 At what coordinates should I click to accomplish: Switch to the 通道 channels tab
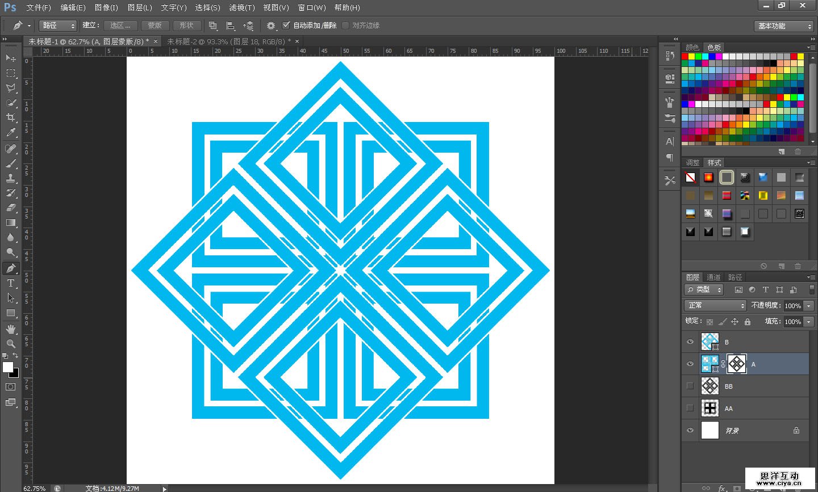point(713,277)
